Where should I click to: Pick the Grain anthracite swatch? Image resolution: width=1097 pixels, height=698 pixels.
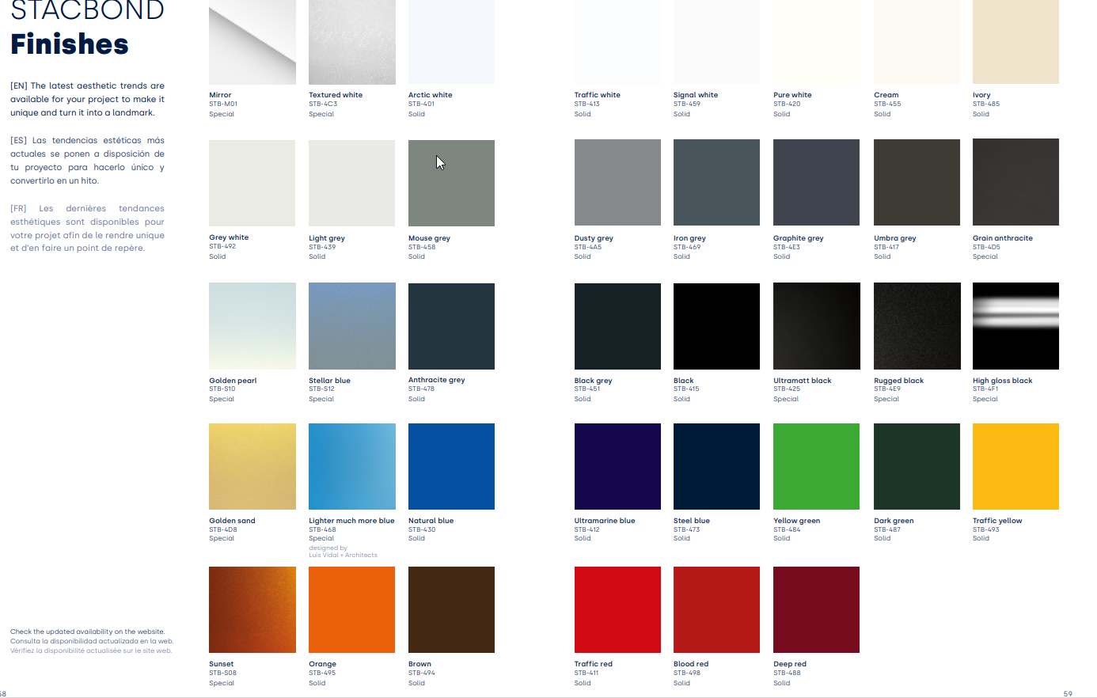(x=1015, y=183)
